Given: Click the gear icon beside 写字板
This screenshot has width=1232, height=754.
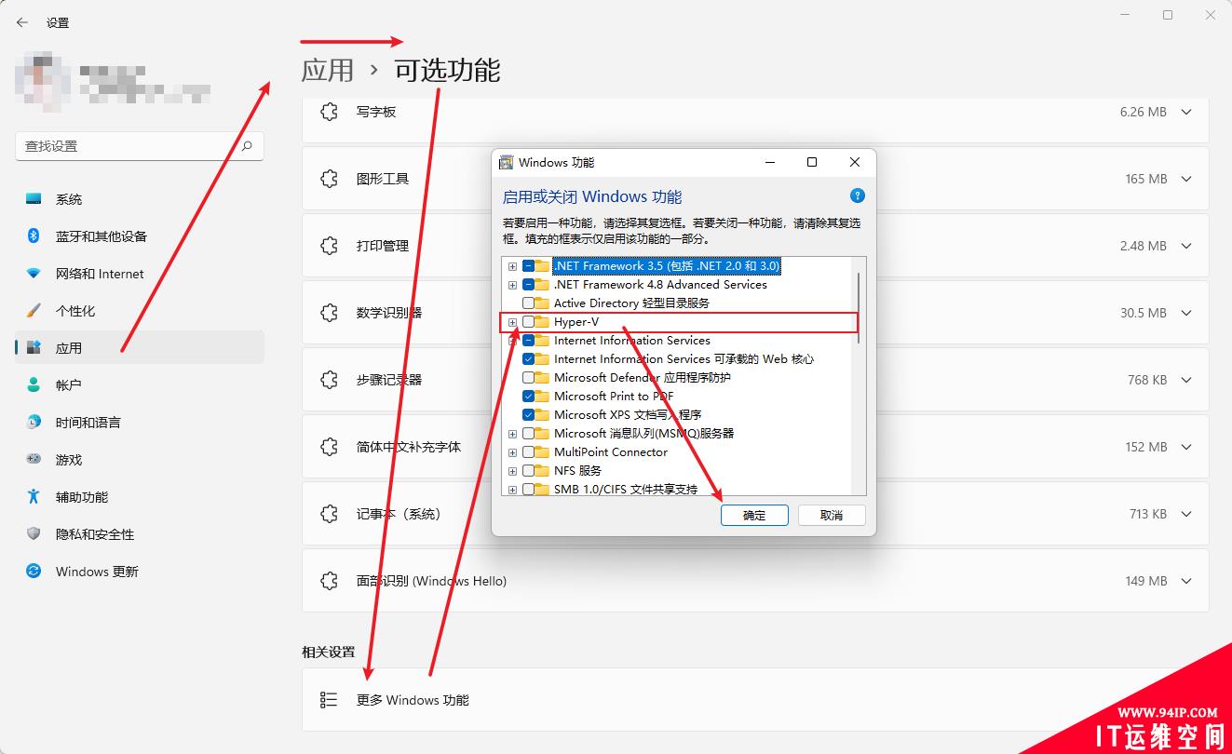Looking at the screenshot, I should click(329, 112).
